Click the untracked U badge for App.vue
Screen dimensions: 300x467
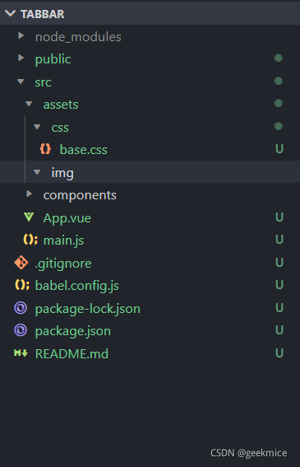click(279, 217)
